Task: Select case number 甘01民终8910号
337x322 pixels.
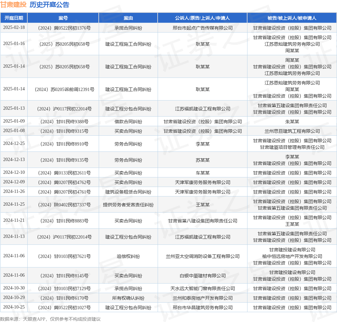Action: [64, 144]
